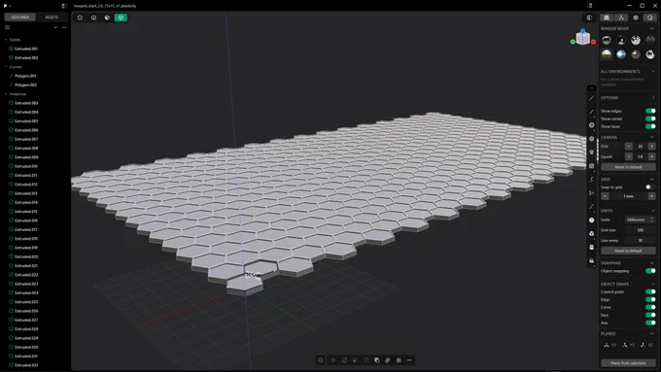Select the sphere tool in vertical toolbar
Image resolution: width=661 pixels, height=372 pixels.
pyautogui.click(x=591, y=220)
